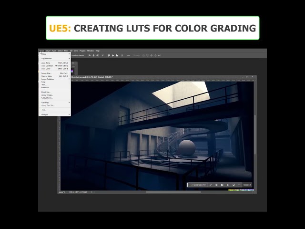This screenshot has width=305, height=229.
Task: Create mask from selection icon
Action: (222, 185)
